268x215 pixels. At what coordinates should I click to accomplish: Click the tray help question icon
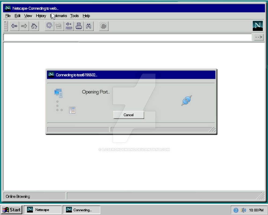[x=236, y=210]
